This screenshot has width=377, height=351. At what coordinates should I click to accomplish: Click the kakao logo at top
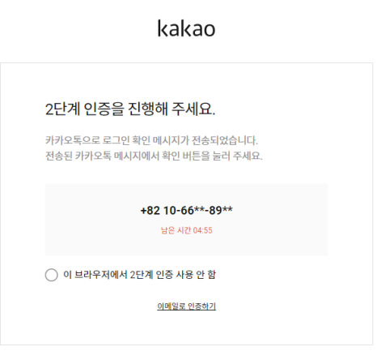click(186, 28)
